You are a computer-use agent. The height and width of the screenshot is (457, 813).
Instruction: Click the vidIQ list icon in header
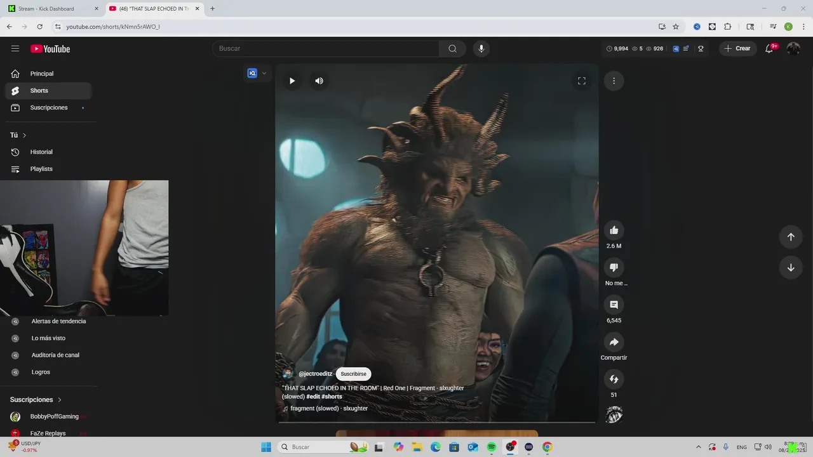(686, 49)
